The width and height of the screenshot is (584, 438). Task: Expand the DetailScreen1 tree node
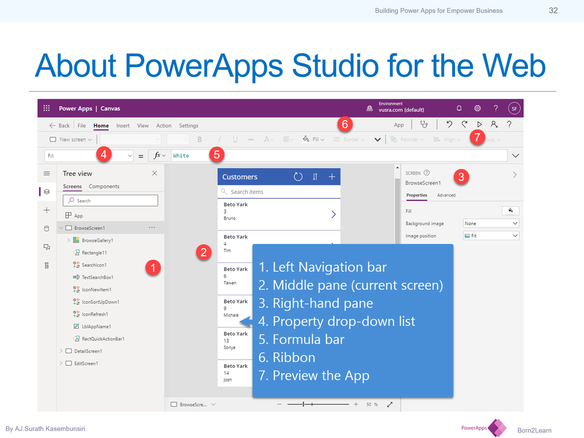point(61,351)
